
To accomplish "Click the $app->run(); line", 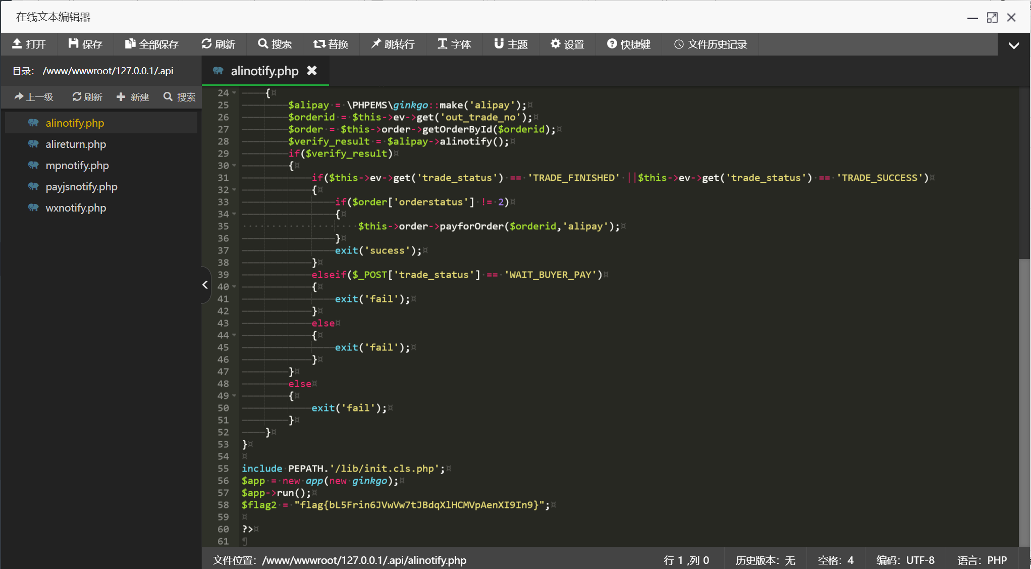I will (276, 493).
